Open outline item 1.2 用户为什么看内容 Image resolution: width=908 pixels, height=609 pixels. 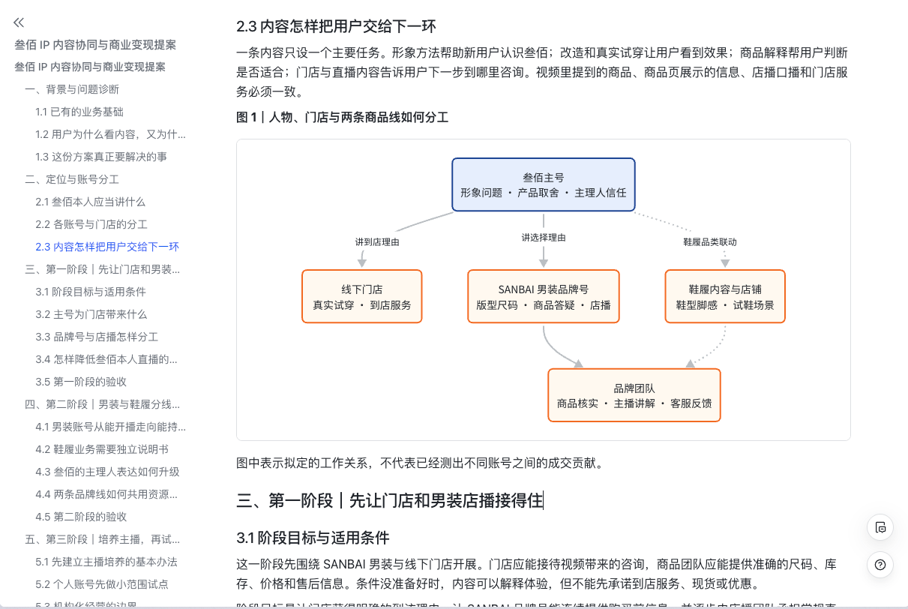point(110,134)
